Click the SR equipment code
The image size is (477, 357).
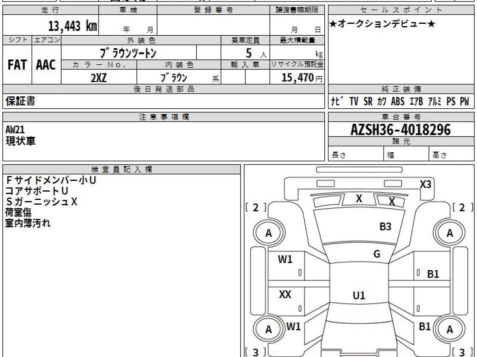click(x=368, y=102)
